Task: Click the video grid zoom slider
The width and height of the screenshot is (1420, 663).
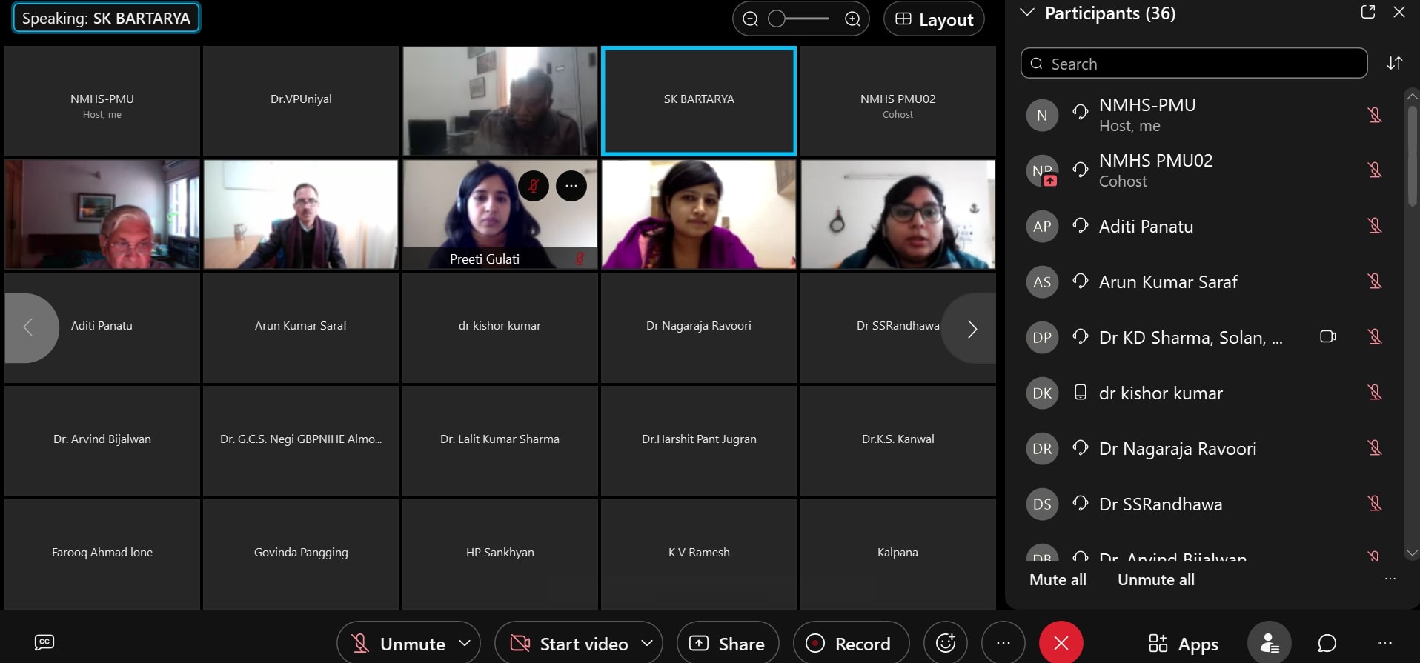Action: (x=800, y=19)
